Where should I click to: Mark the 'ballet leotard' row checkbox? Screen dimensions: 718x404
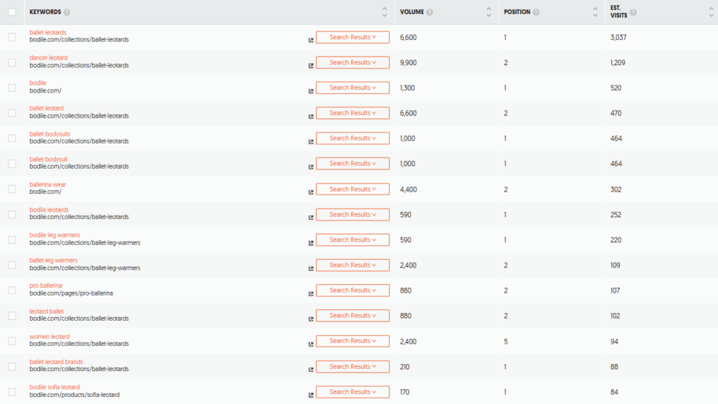(x=13, y=113)
